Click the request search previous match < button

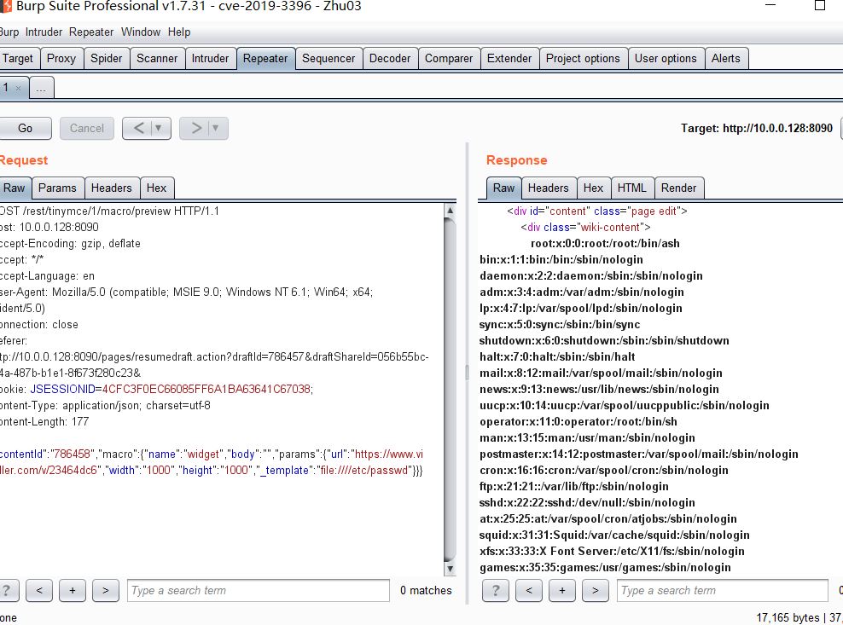(39, 591)
